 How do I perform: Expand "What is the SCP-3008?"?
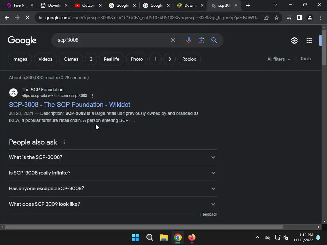tap(113, 157)
